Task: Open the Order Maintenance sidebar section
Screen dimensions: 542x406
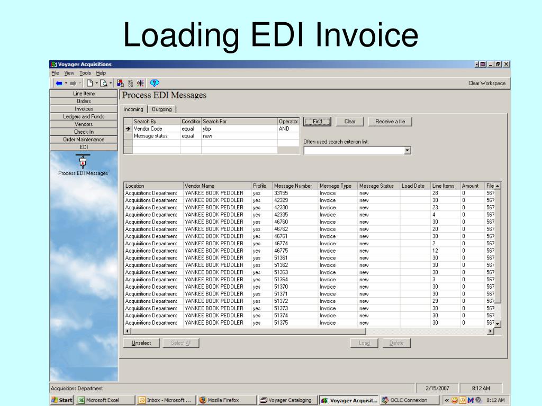Action: [x=84, y=140]
